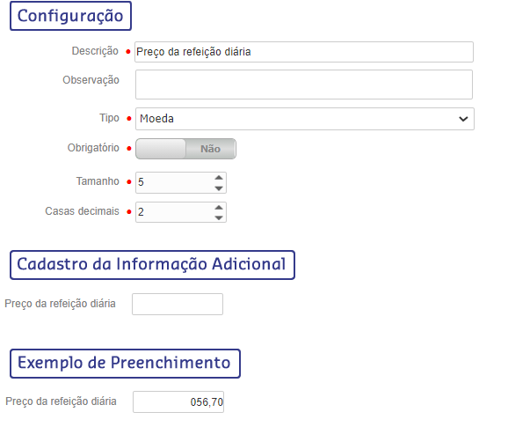Select the Configuração section heading
This screenshot has width=508, height=427.
(70, 16)
